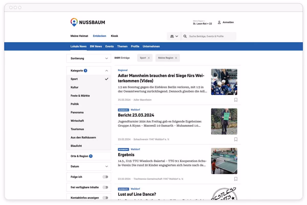The image size is (307, 205).
Task: Enable frei verfügbare Inhalte switch
Action: pyautogui.click(x=105, y=187)
